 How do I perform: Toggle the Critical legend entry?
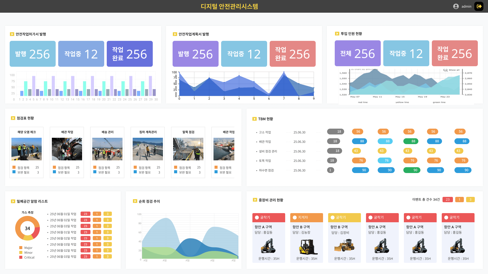pos(27,257)
